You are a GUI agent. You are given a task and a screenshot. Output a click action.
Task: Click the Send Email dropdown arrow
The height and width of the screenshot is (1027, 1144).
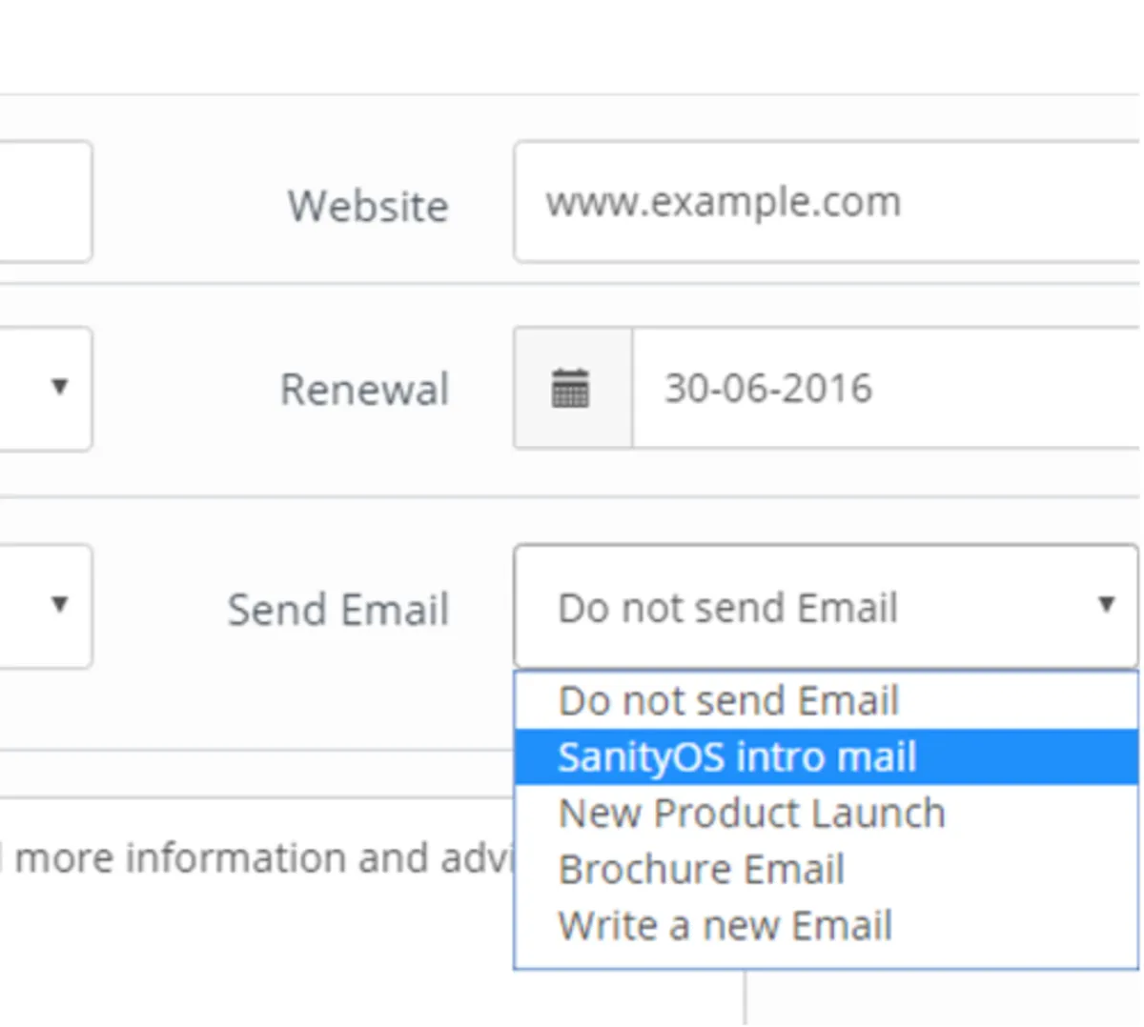pyautogui.click(x=1106, y=604)
